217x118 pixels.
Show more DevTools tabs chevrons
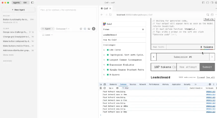pyautogui.click(x=195, y=84)
